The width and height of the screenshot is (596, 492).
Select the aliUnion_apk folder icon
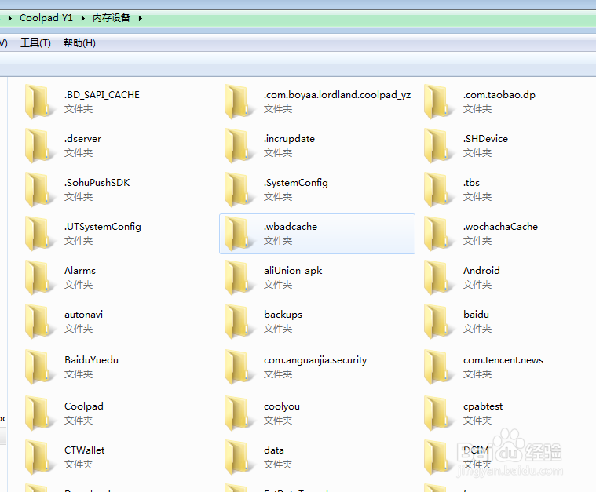point(239,277)
